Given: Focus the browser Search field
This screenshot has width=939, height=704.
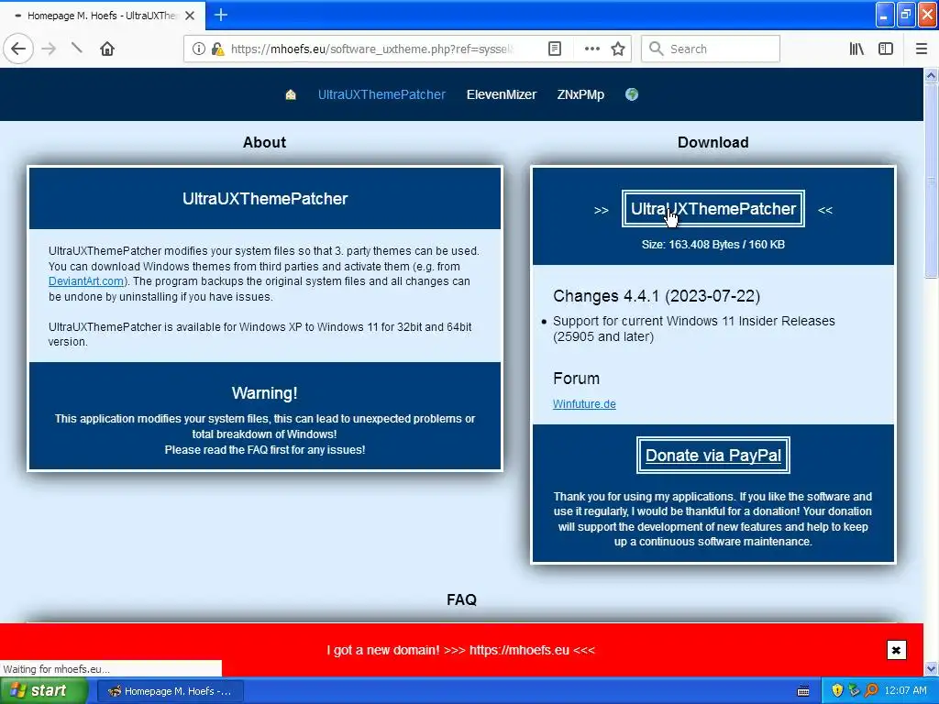Looking at the screenshot, I should click(711, 49).
